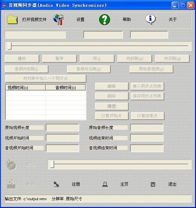The height and width of the screenshot is (208, 196).
Task: Close the Audio Video Synchronizer window
Action: [x=191, y=5]
